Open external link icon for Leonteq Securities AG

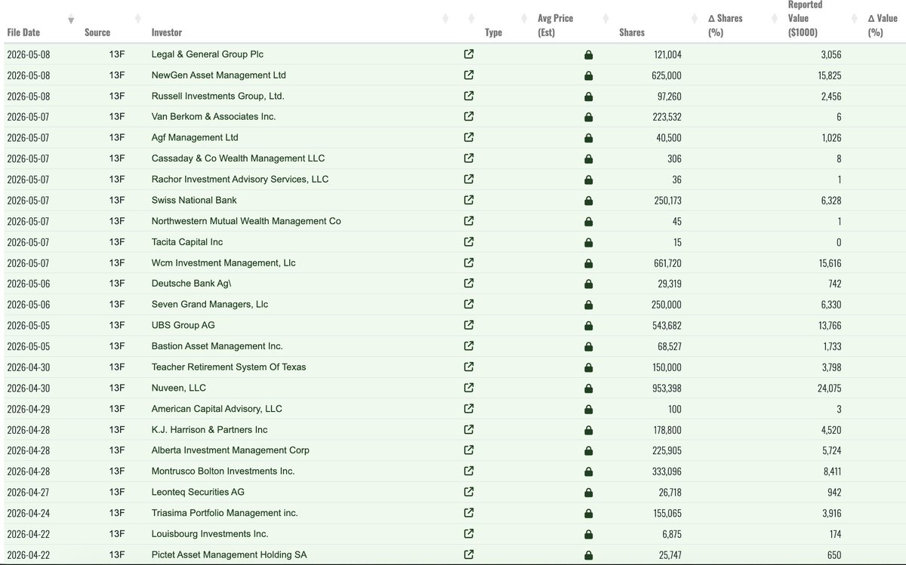click(469, 492)
